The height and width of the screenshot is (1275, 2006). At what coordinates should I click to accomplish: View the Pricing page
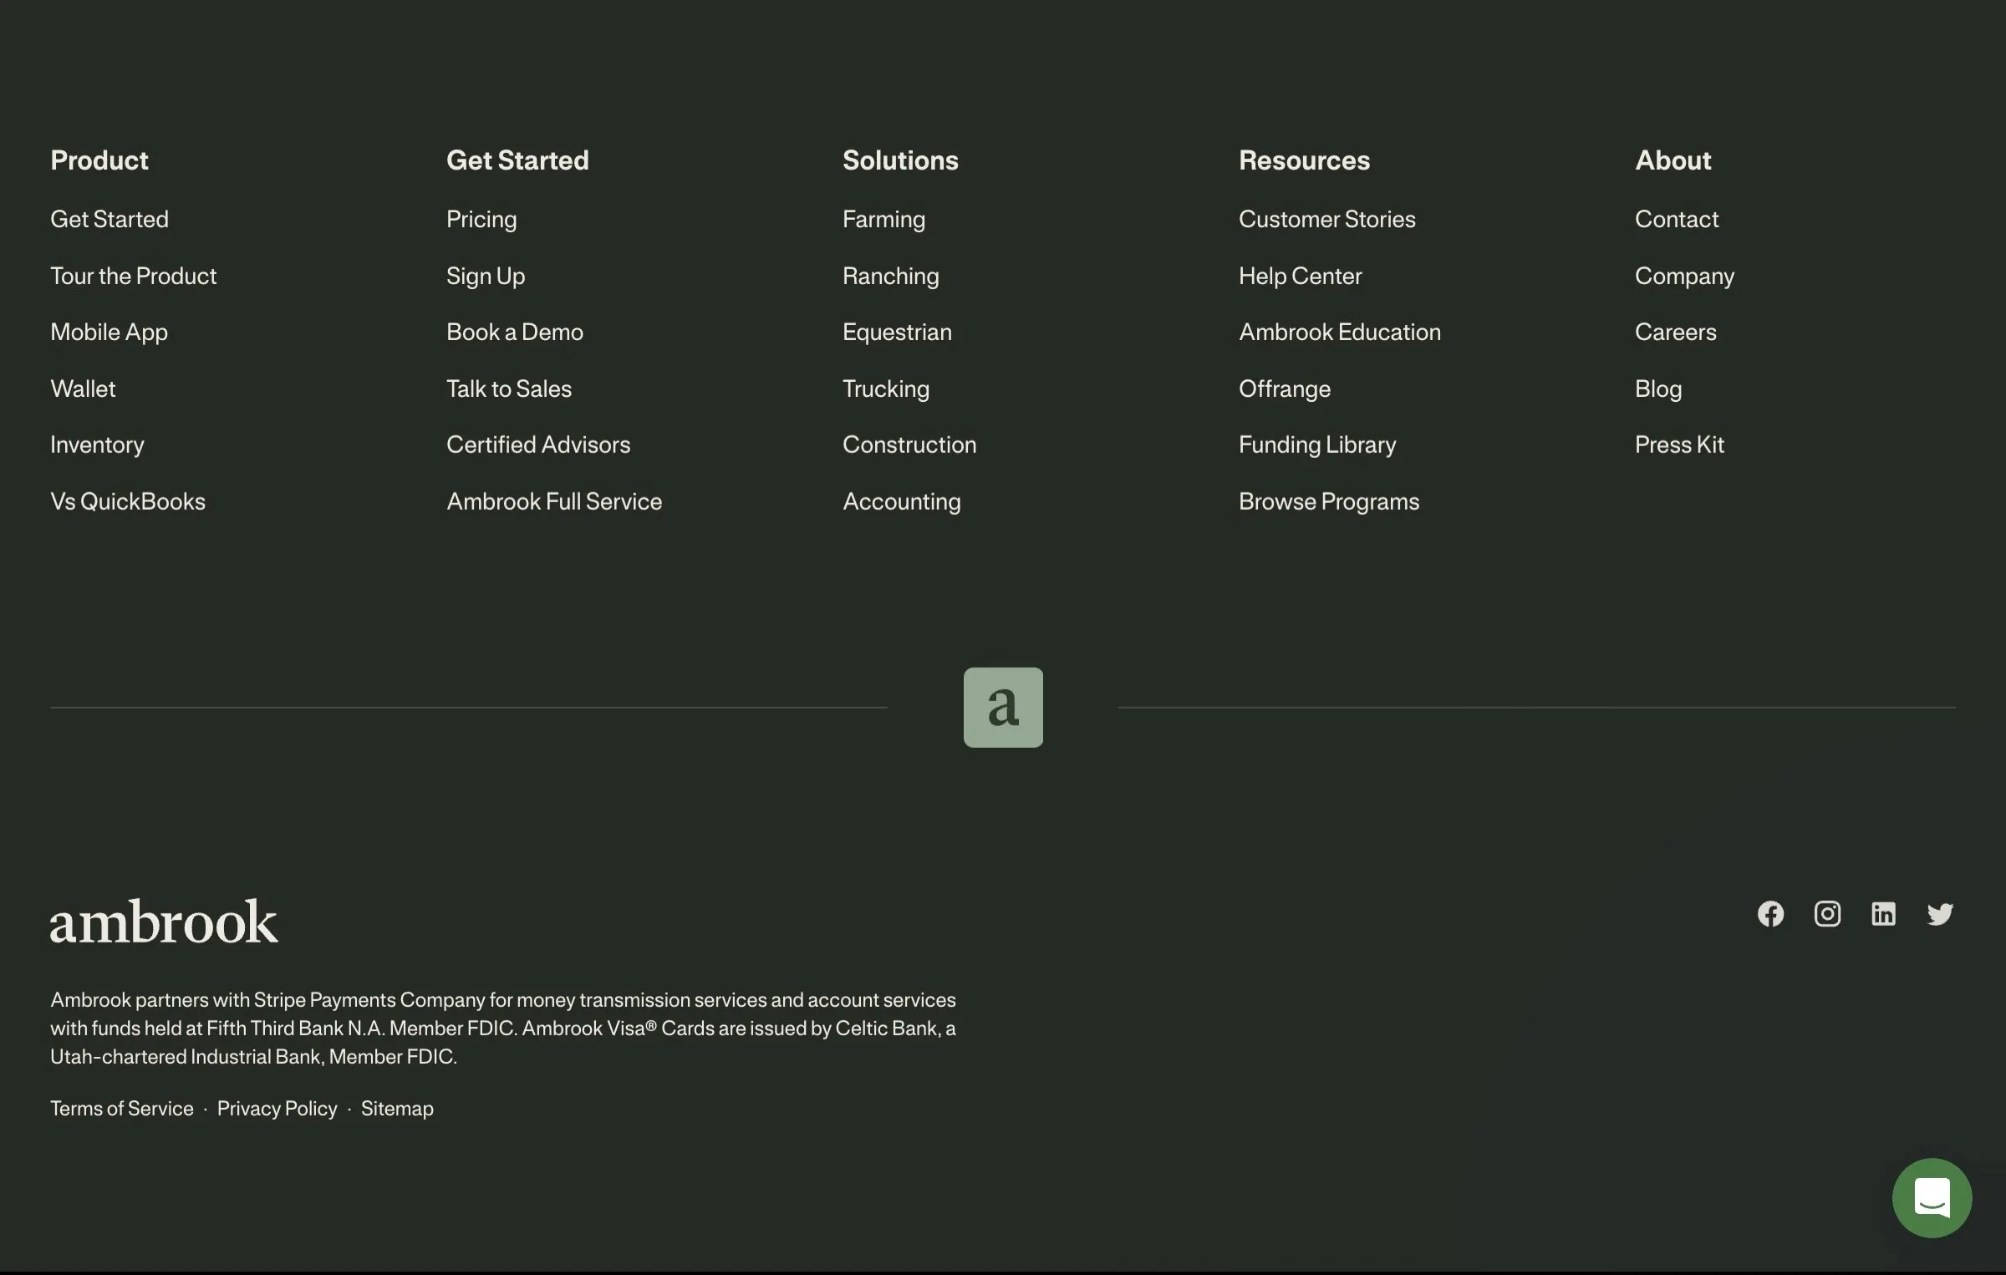481,220
